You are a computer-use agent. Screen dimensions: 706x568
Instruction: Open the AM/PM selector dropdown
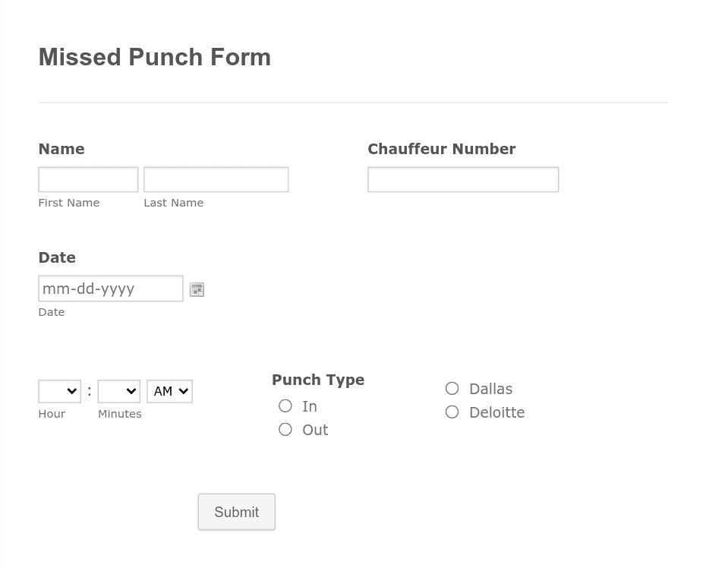pyautogui.click(x=169, y=391)
